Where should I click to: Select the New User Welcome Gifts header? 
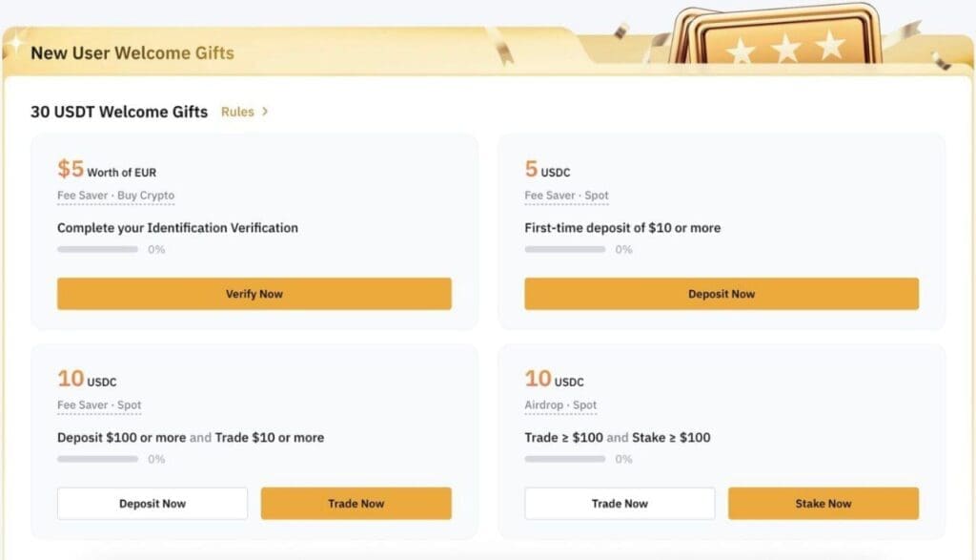point(132,52)
